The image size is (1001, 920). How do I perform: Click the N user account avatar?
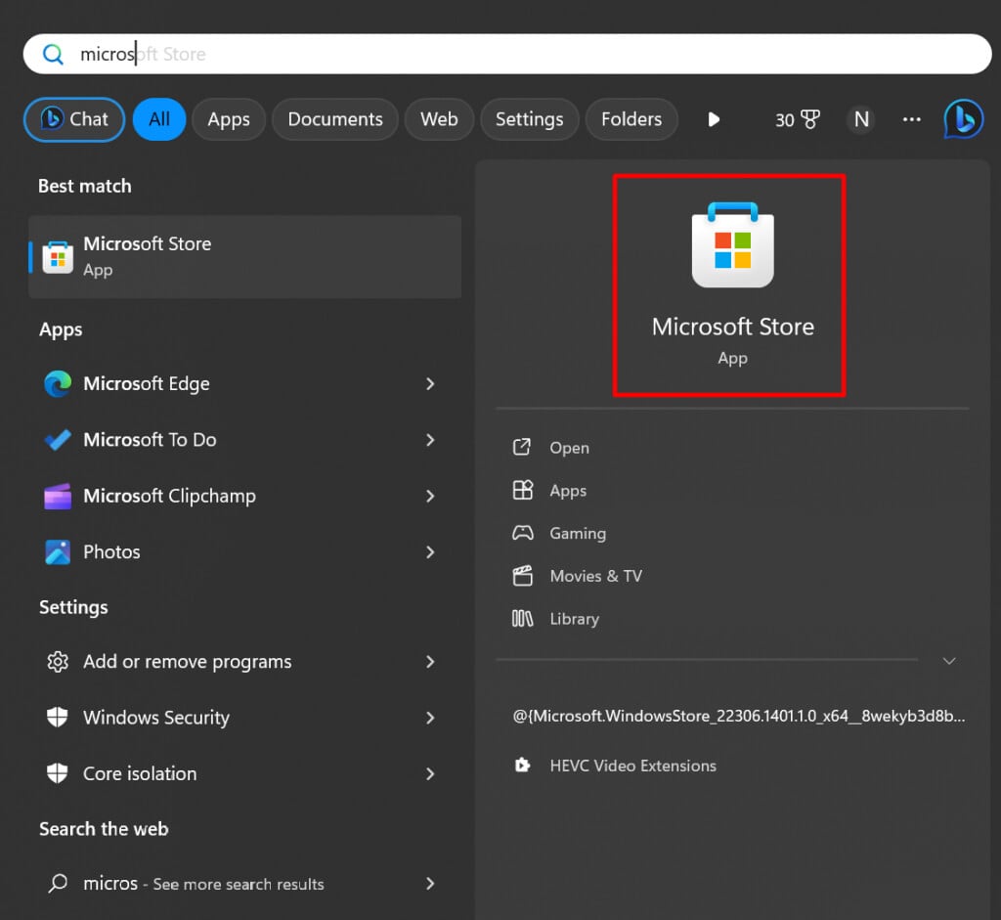[x=861, y=119]
